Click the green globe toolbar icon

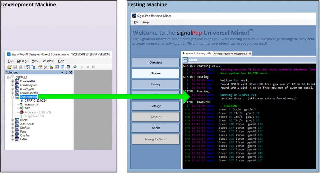[x=75, y=67]
